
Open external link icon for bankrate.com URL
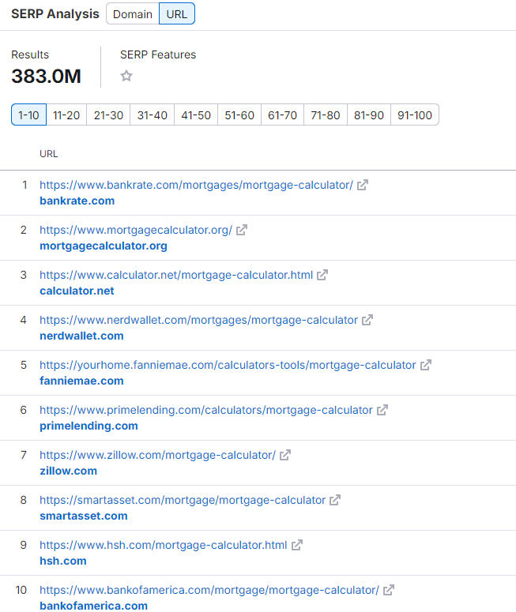pyautogui.click(x=363, y=185)
